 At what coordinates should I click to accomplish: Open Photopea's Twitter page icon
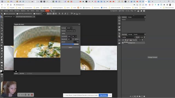141,11
